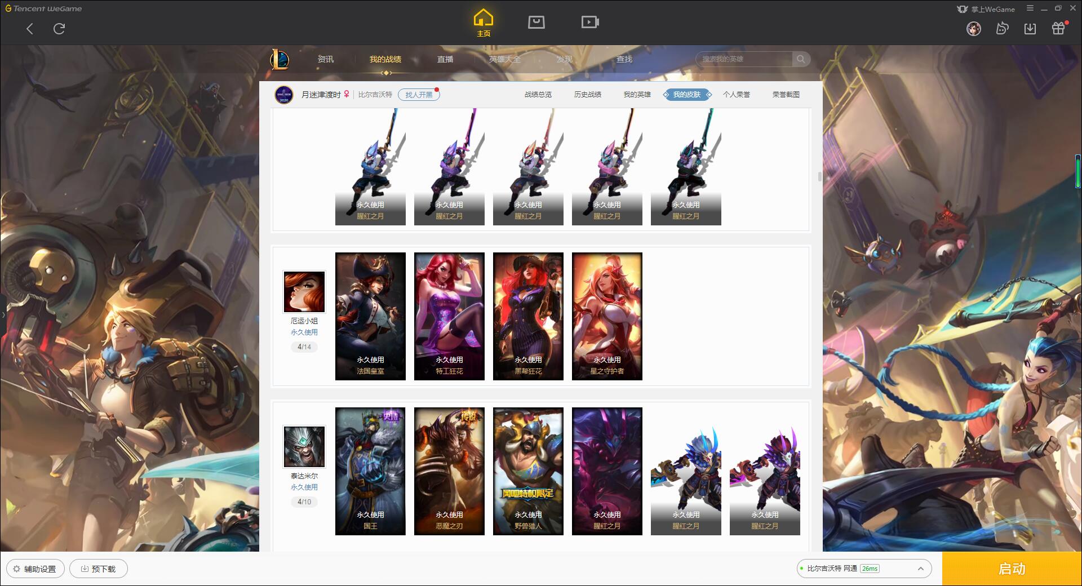1082x586 pixels.
Task: Open 掌上WeGame mobile link
Action: [986, 9]
